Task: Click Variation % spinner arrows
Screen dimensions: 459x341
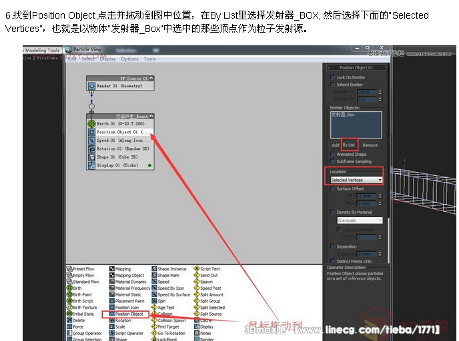Action: click(x=380, y=99)
